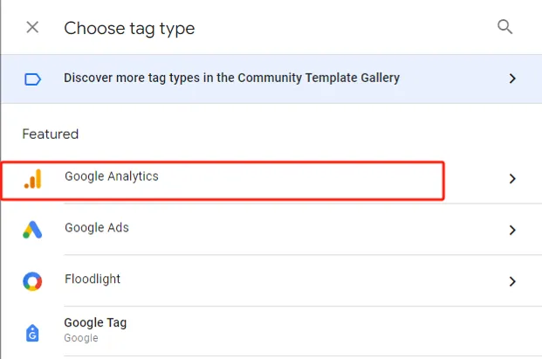Open Community Template Gallery banner text

point(231,78)
